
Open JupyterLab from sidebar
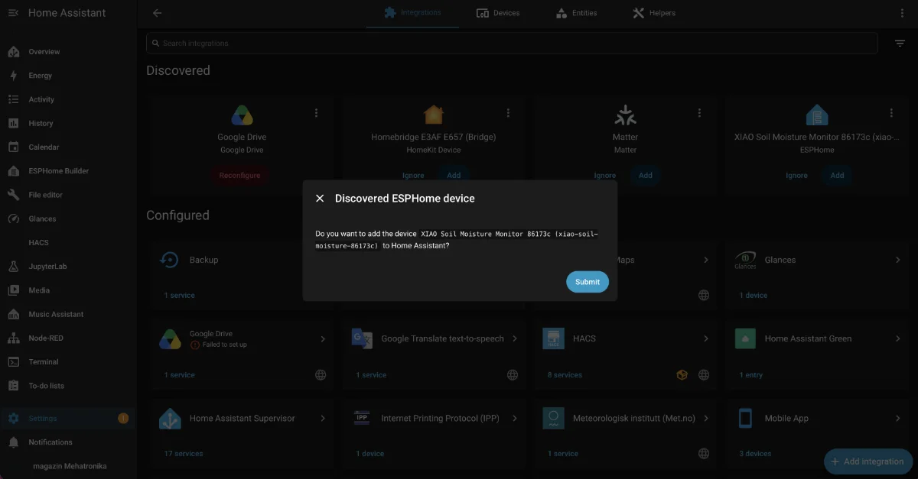point(68,267)
